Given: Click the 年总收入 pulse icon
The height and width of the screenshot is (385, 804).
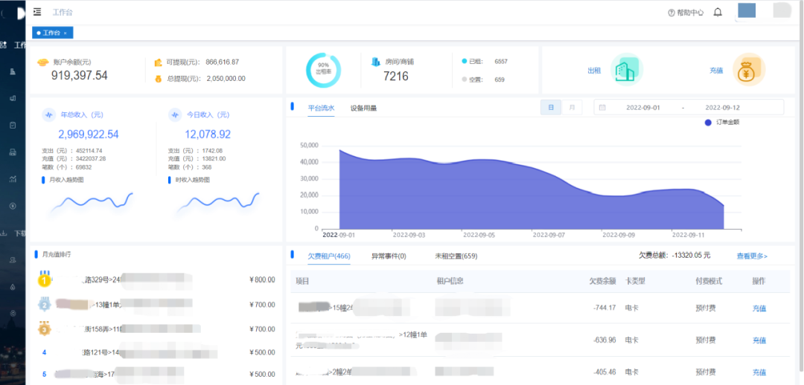Looking at the screenshot, I should click(48, 115).
